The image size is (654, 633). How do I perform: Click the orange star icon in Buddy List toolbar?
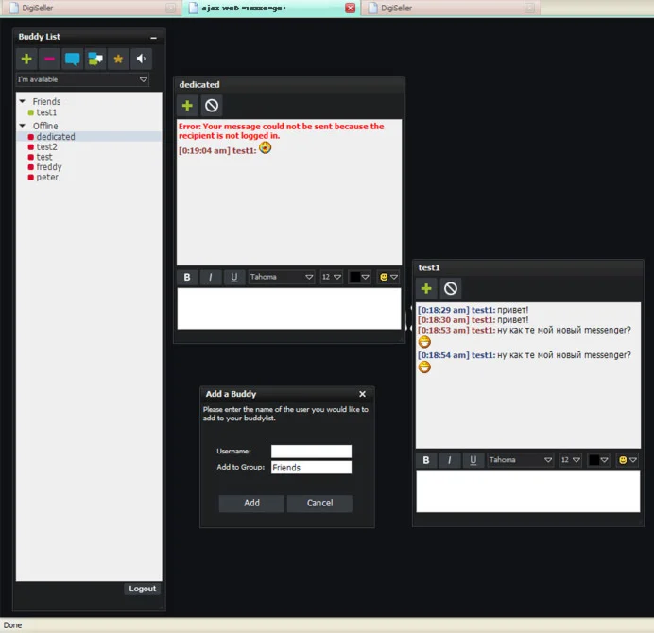pos(118,59)
